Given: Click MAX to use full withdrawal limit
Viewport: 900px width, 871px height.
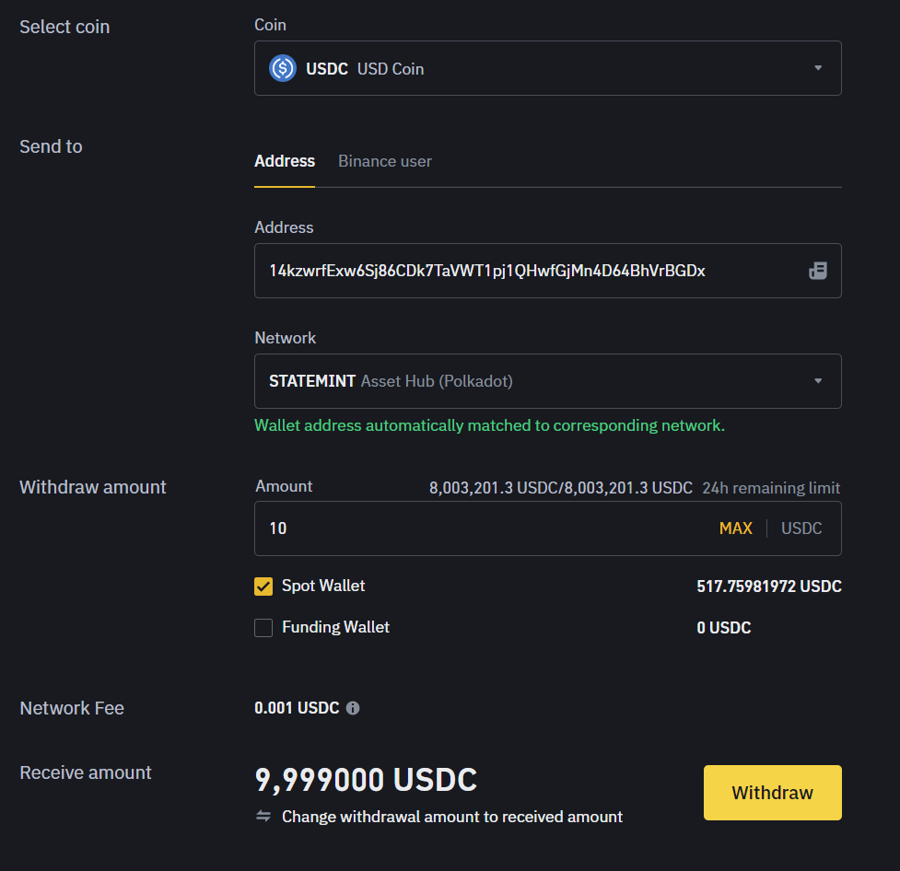Looking at the screenshot, I should (x=735, y=528).
